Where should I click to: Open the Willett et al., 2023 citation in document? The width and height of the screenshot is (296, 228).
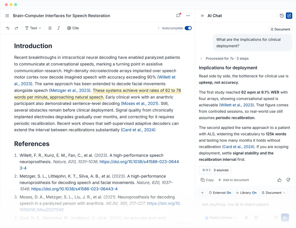166,77
